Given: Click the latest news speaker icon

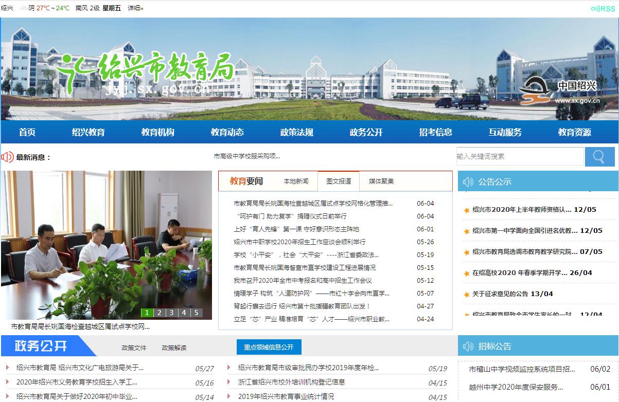Looking at the screenshot, I should tap(8, 157).
